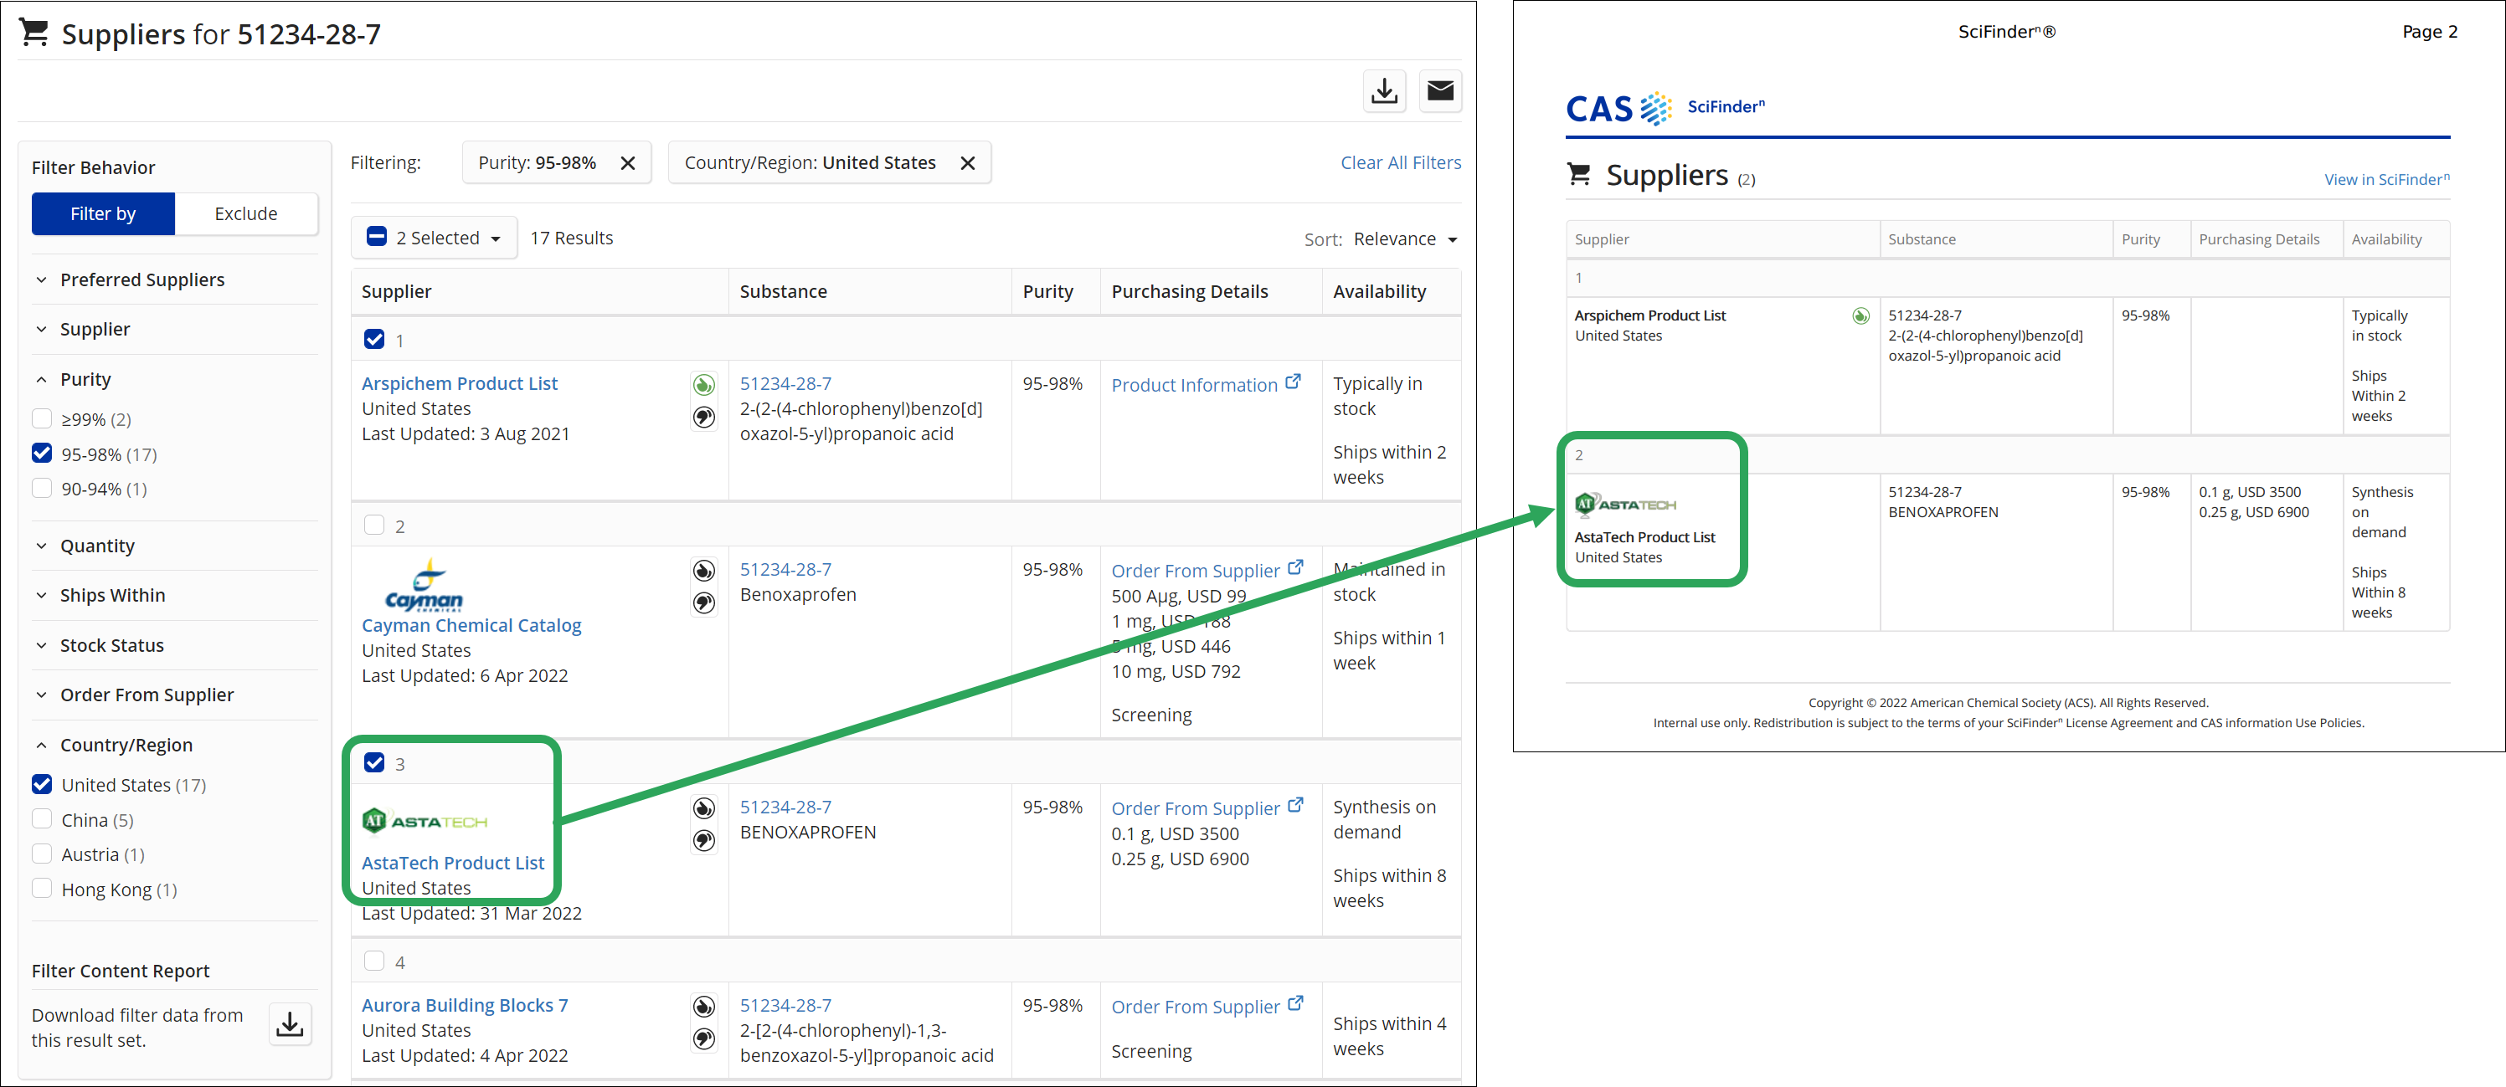Open the 2 Selected dropdown
Viewport: 2506px width, 1087px height.
(434, 238)
